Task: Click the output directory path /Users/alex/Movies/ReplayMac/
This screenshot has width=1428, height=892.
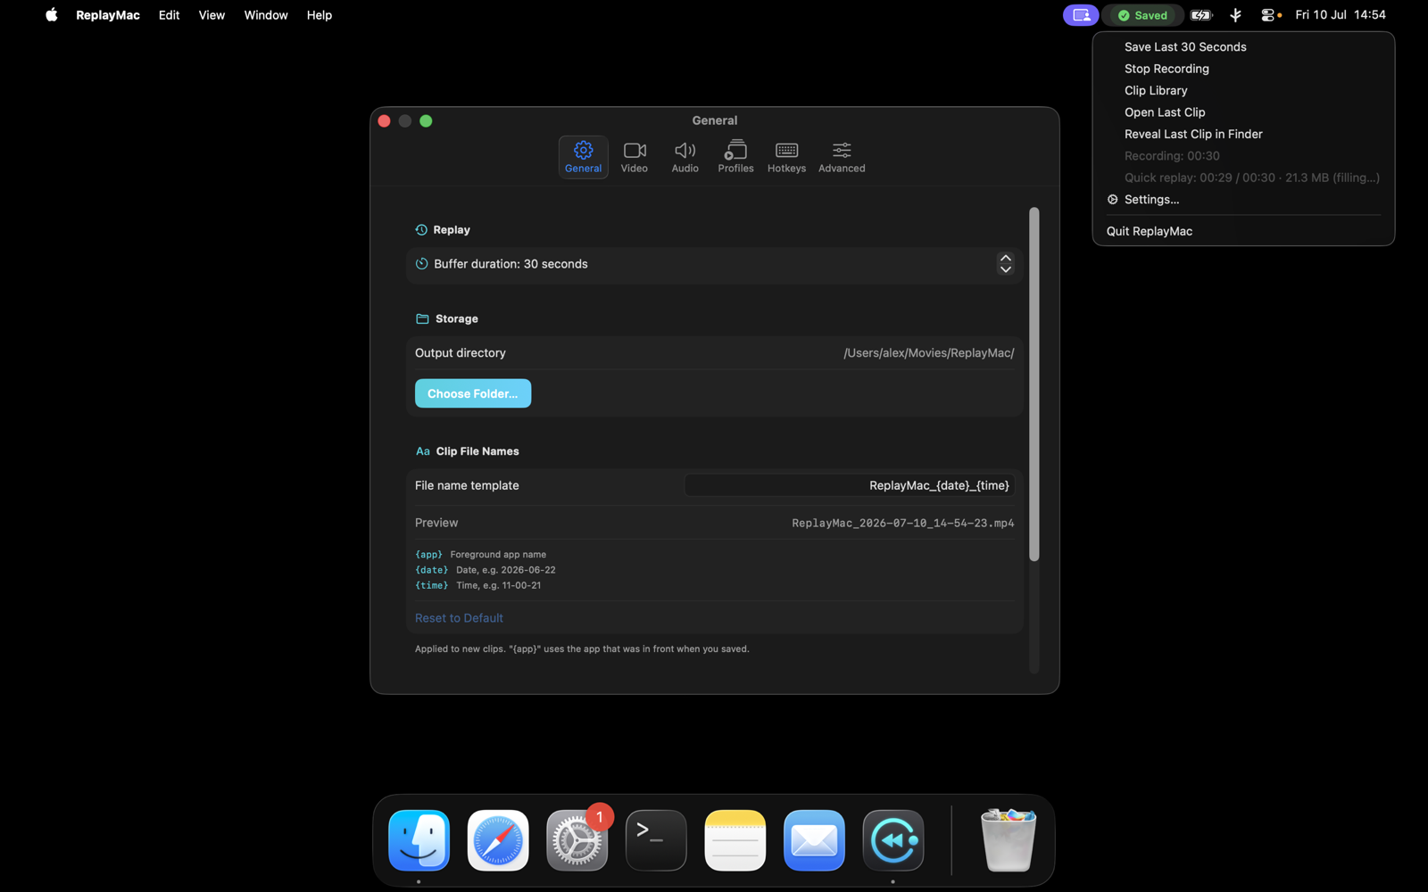Action: point(929,353)
